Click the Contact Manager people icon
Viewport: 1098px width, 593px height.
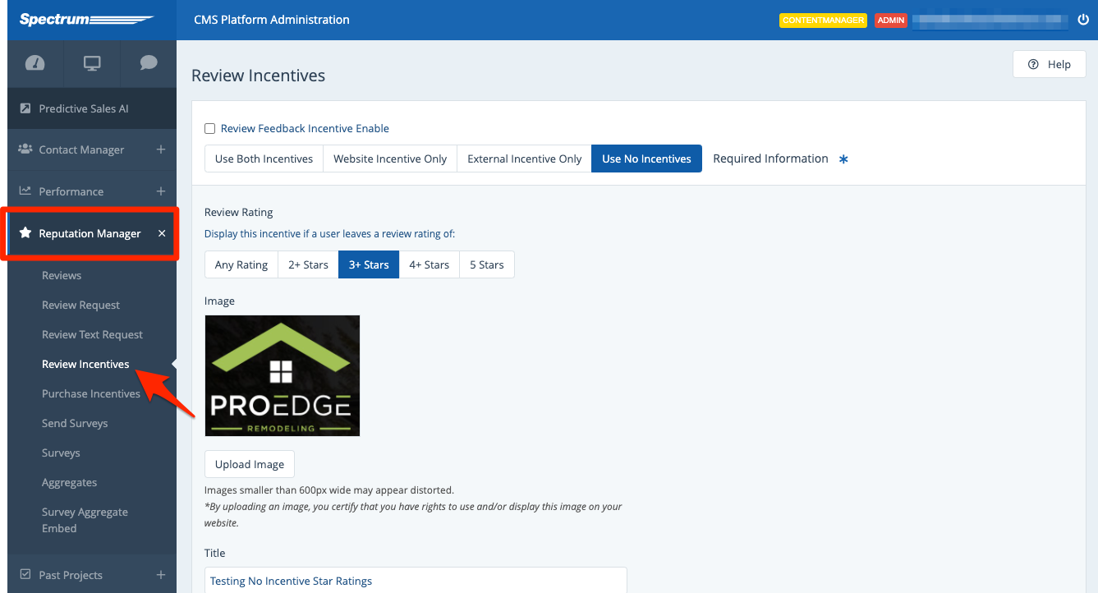[x=25, y=149]
